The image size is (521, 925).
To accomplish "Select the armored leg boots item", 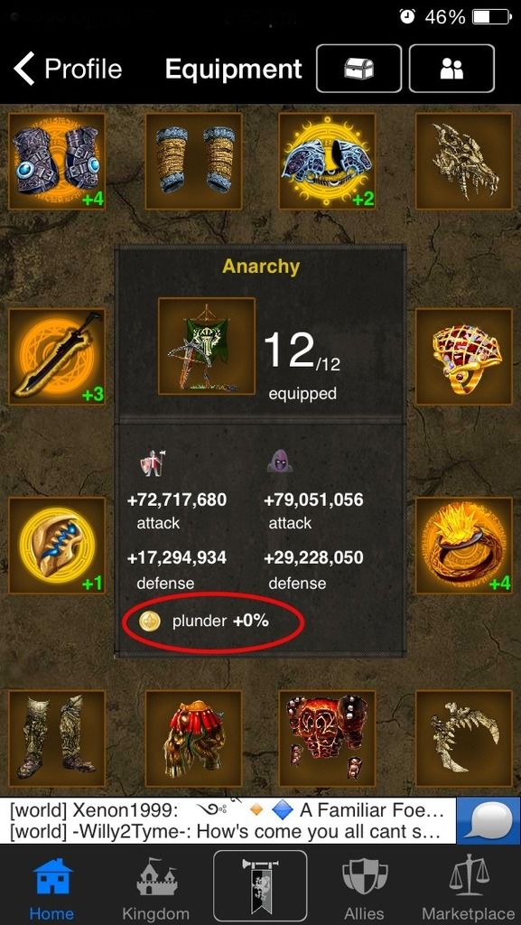I will click(57, 738).
